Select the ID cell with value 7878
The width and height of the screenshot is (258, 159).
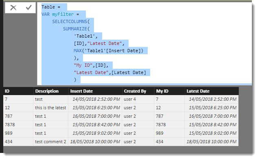pyautogui.click(x=18, y=125)
